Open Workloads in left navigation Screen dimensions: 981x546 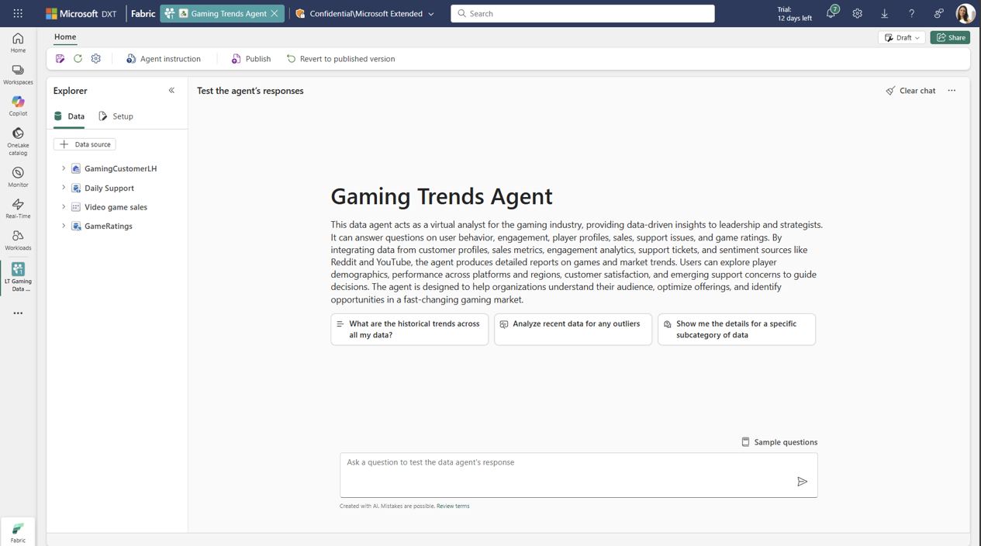click(18, 240)
